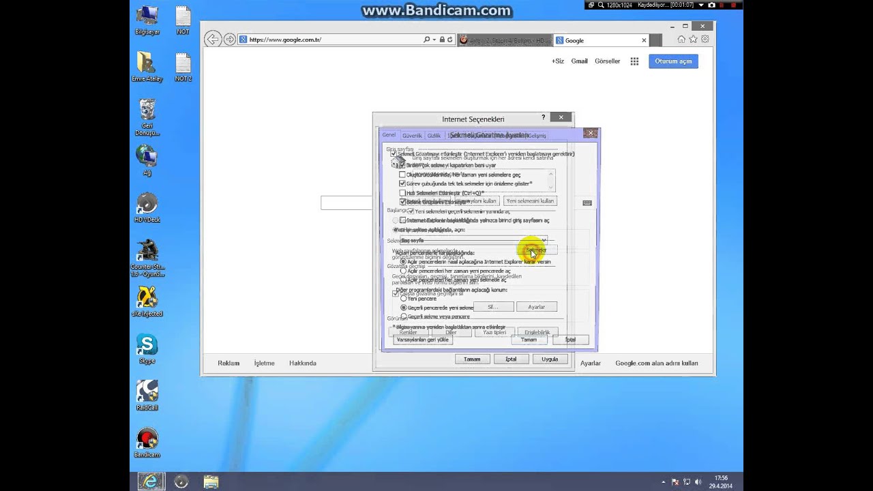This screenshot has height=491, width=873.
Task: Select 'Geçerli pencerede yeni sekme' radio
Action: [403, 308]
